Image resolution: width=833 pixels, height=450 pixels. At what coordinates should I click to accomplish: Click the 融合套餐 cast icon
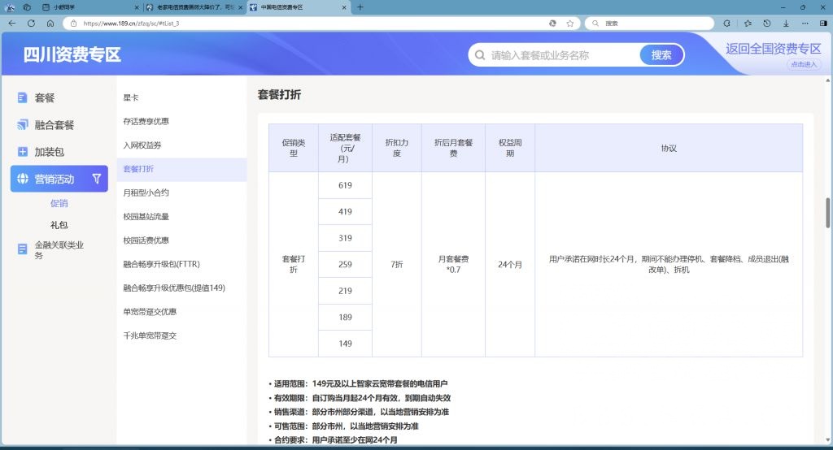[23, 125]
